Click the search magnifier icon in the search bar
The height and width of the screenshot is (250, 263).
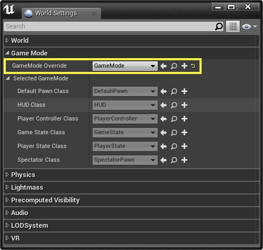pyautogui.click(x=219, y=26)
